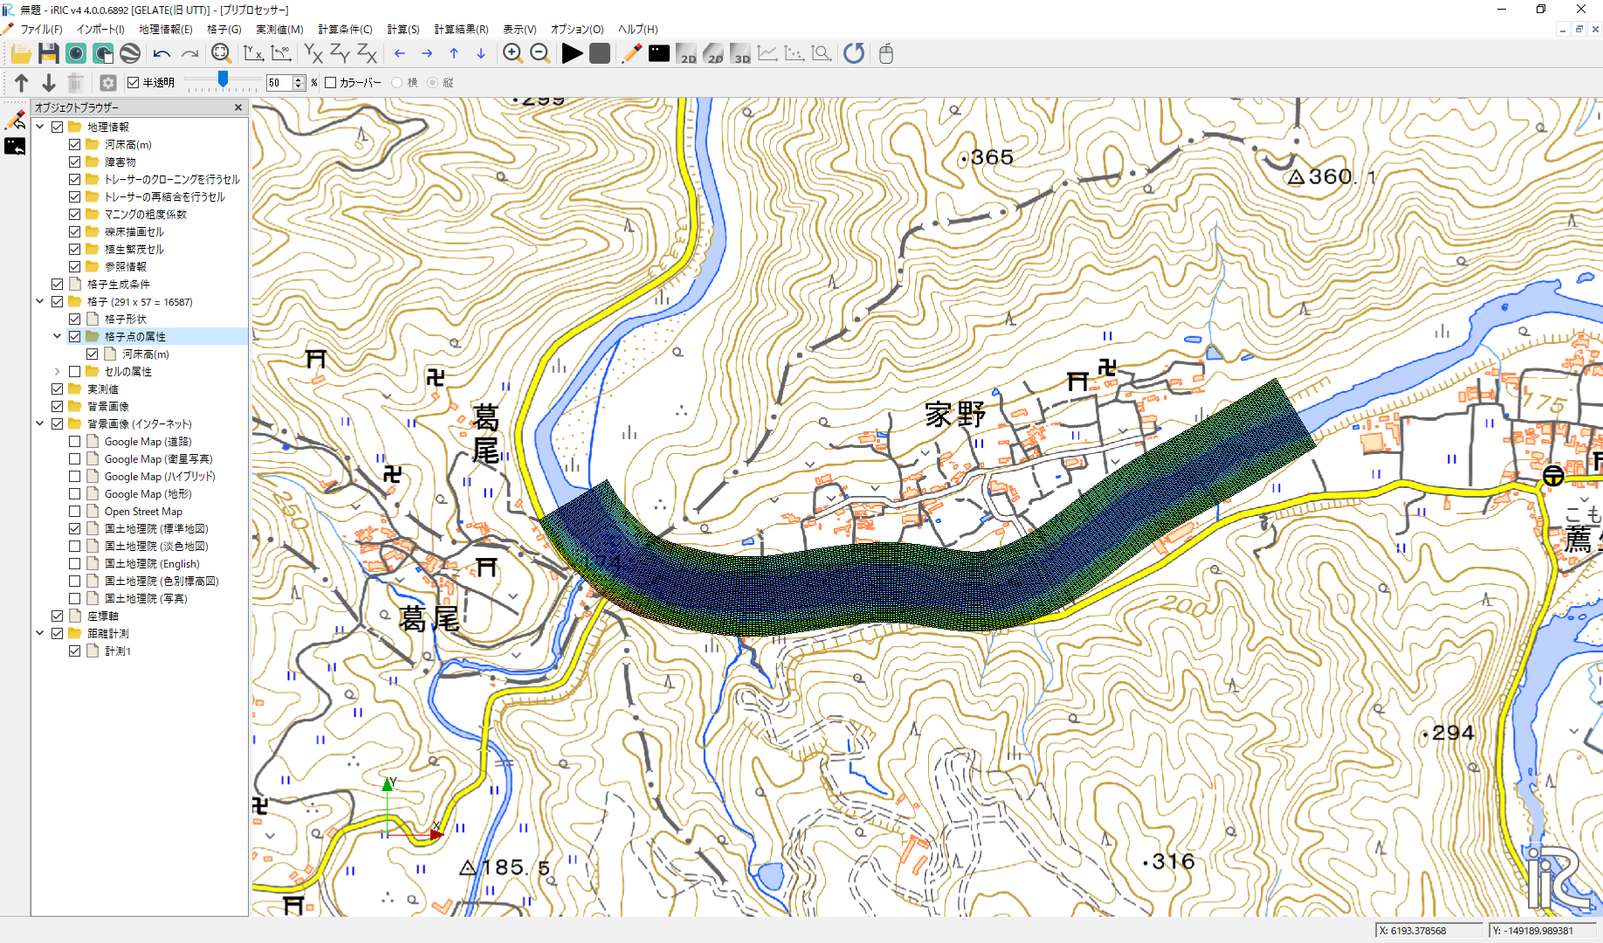
Task: Undo the last action
Action: (x=162, y=54)
